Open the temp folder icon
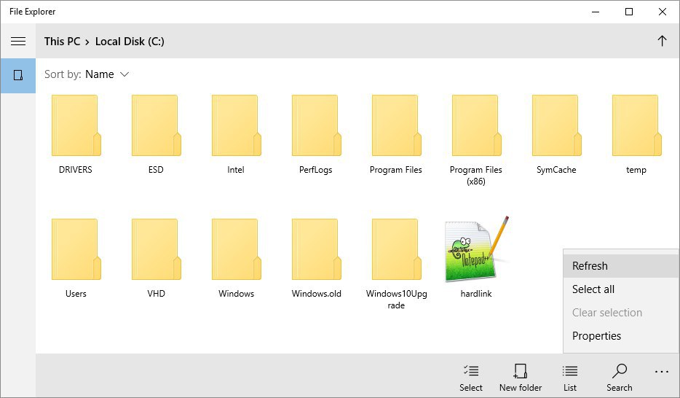Viewport: 680px width, 398px height. point(637,125)
